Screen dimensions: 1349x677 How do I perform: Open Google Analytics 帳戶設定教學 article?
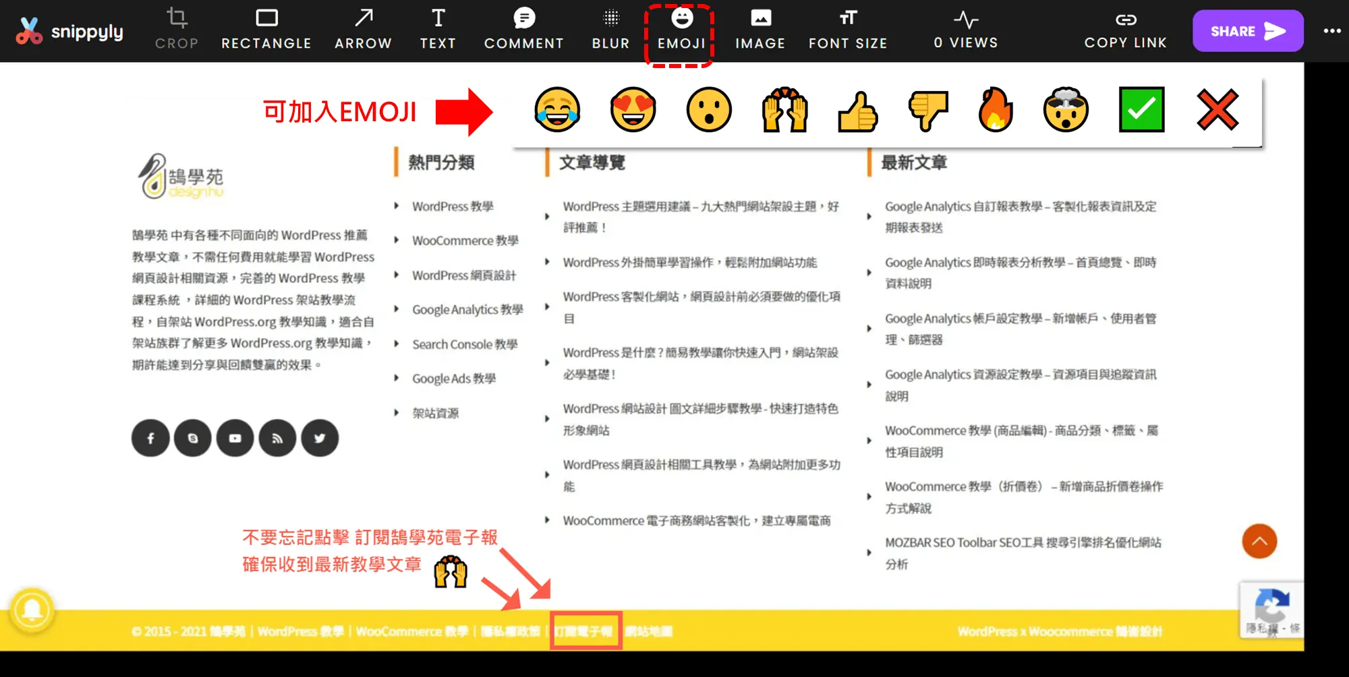click(1021, 329)
